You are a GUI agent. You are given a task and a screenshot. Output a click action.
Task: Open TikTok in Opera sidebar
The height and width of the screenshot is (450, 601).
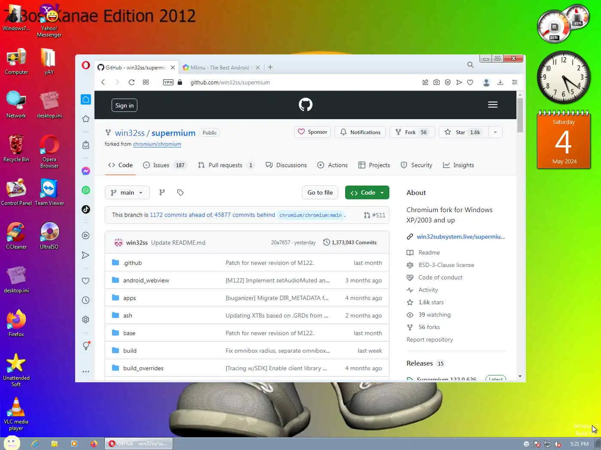pos(86,209)
